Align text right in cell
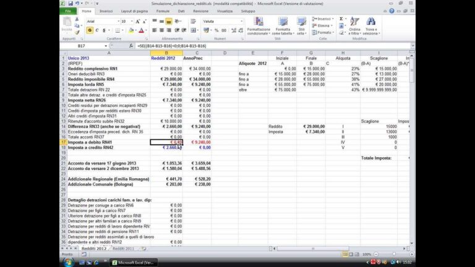Image resolution: width=475 pixels, height=267 pixels. (x=169, y=30)
